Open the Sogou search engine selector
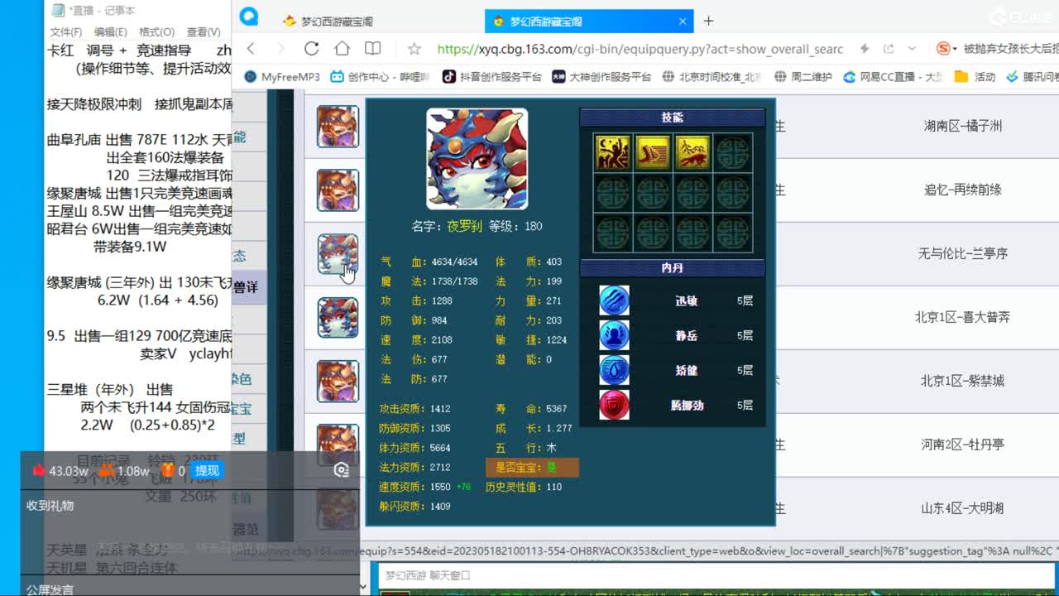Screen dimensions: 1059x596 (946, 49)
